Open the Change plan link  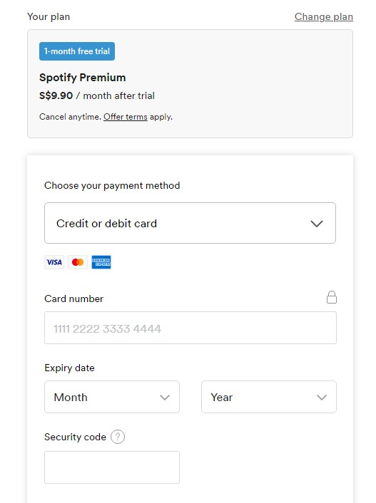tap(324, 16)
